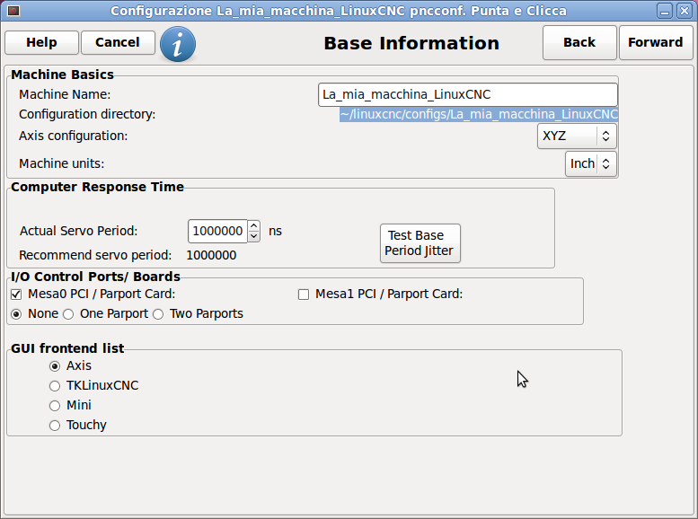Open the Help button
Viewport: 698px width, 519px height.
click(42, 43)
